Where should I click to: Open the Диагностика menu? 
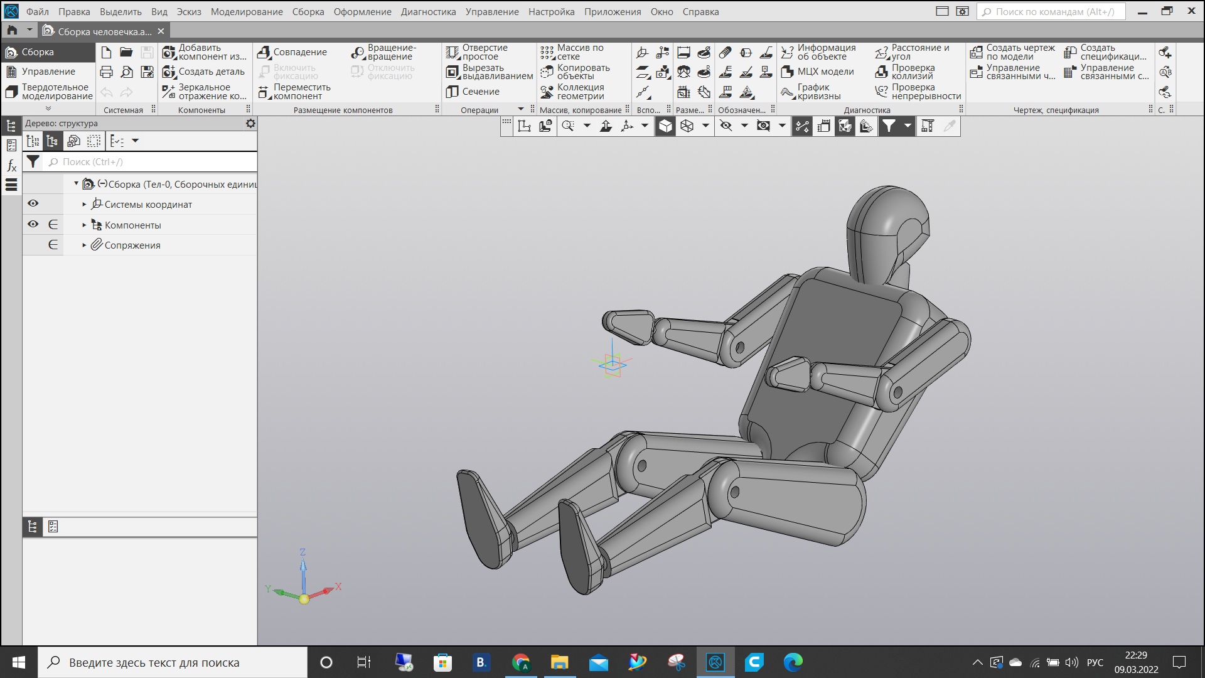pos(427,11)
